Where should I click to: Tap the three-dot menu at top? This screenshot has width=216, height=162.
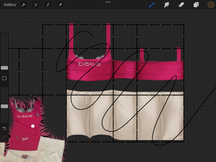(x=108, y=2)
